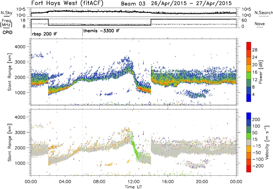The image size is (273, 189).
Task: Pick the blue top segment of the Velocity color bar
Action: pos(249,116)
